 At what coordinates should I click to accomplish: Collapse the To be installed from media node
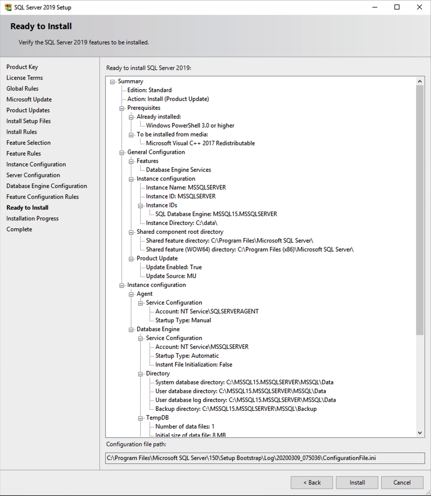click(131, 135)
